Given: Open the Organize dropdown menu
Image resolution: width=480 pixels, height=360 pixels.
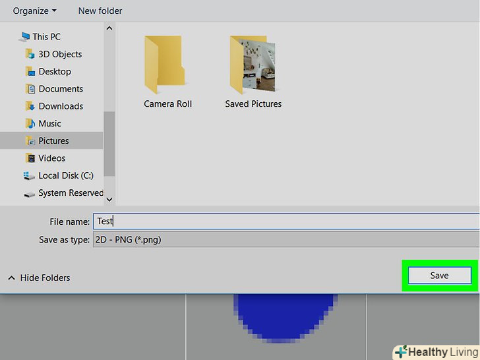Looking at the screenshot, I should (34, 11).
